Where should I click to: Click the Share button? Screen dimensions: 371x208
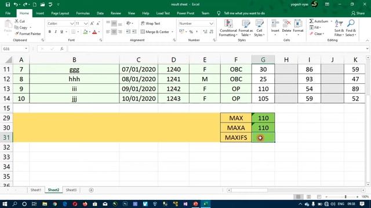point(358,13)
